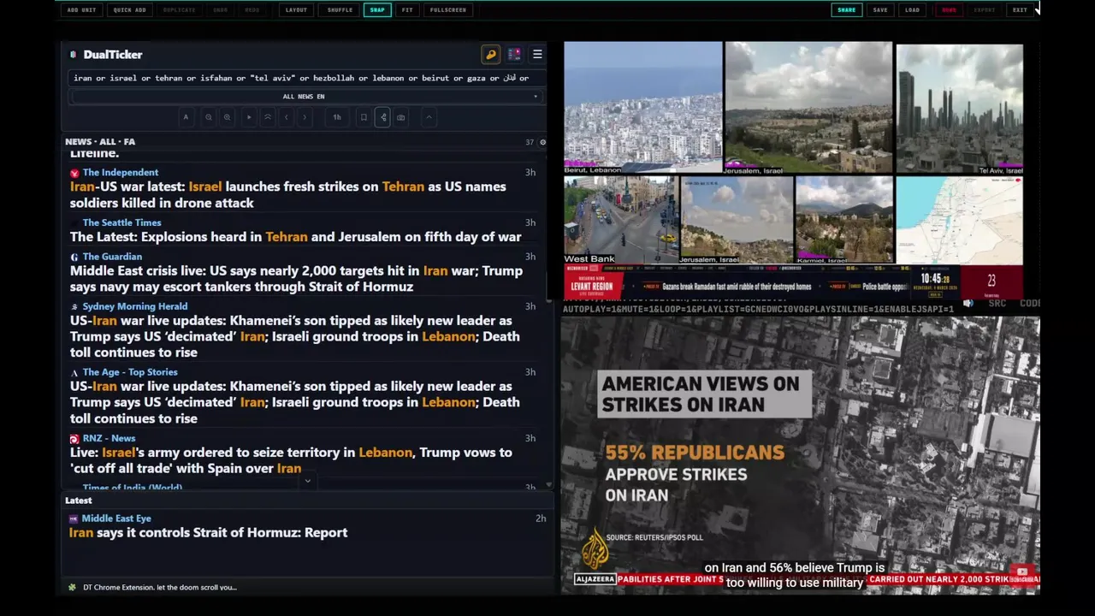Click the LOAD button in the top bar
Viewport: 1095px width, 616px height.
pyautogui.click(x=912, y=10)
